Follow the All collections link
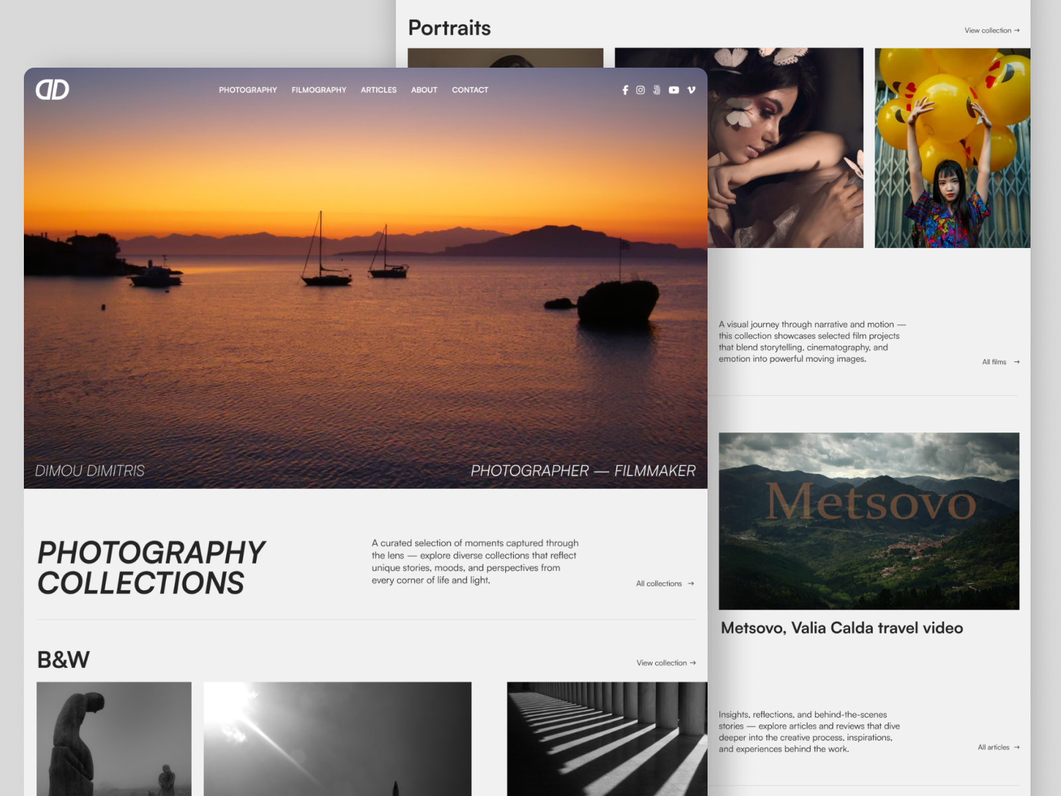 point(665,584)
